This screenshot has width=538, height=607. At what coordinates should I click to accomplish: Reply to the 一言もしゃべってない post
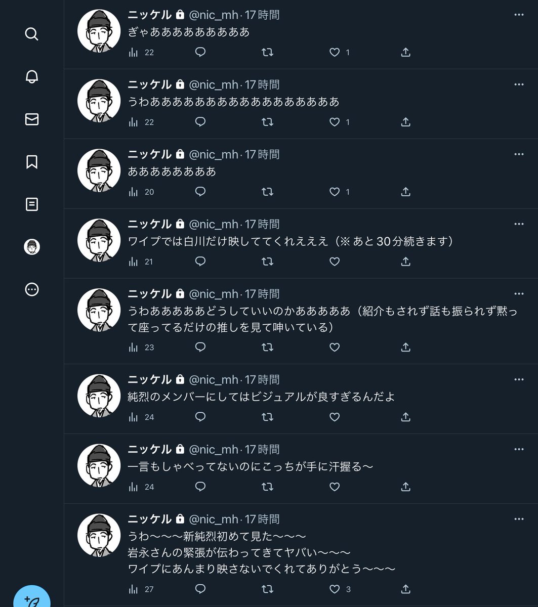coord(200,487)
